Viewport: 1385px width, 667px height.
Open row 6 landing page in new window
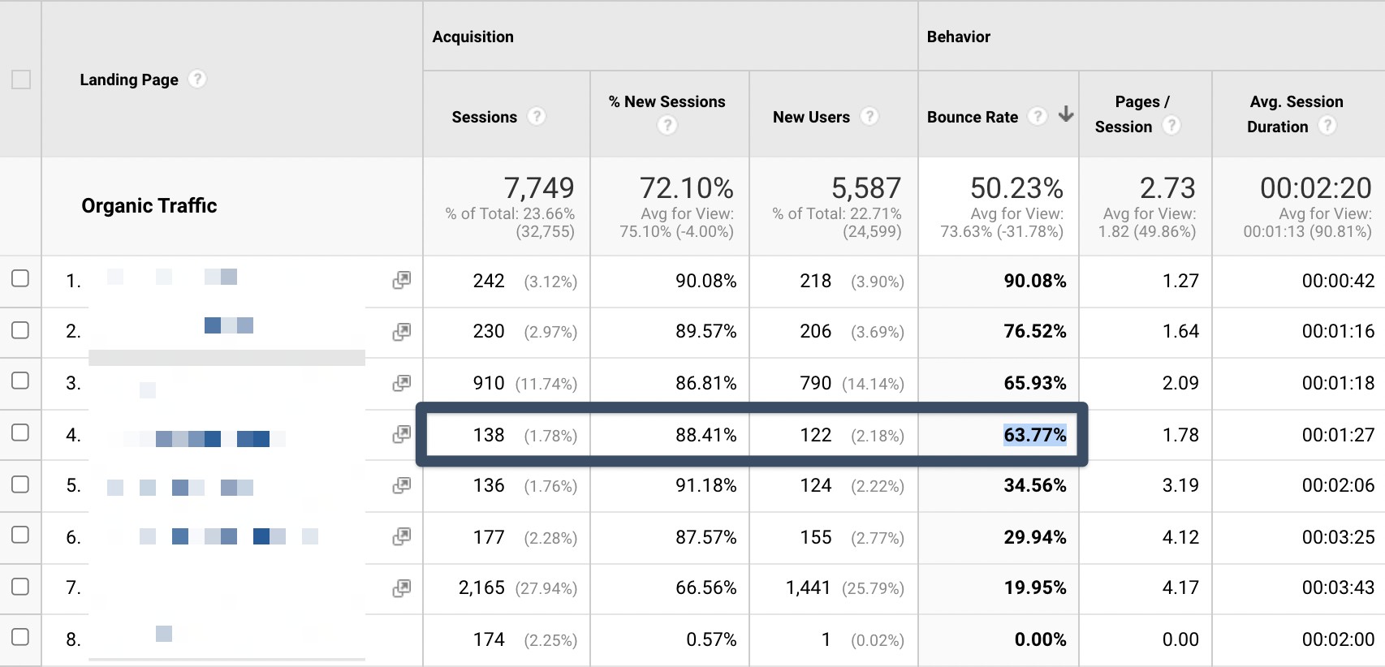tap(401, 536)
